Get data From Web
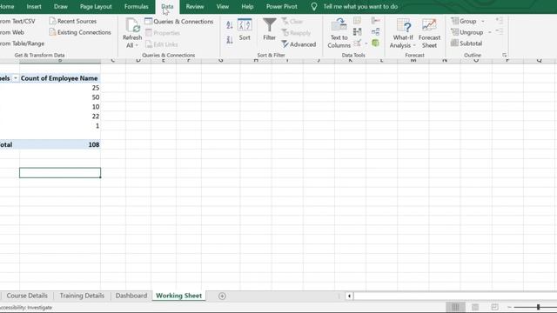Viewport: 557px width, 313px height. (x=12, y=32)
